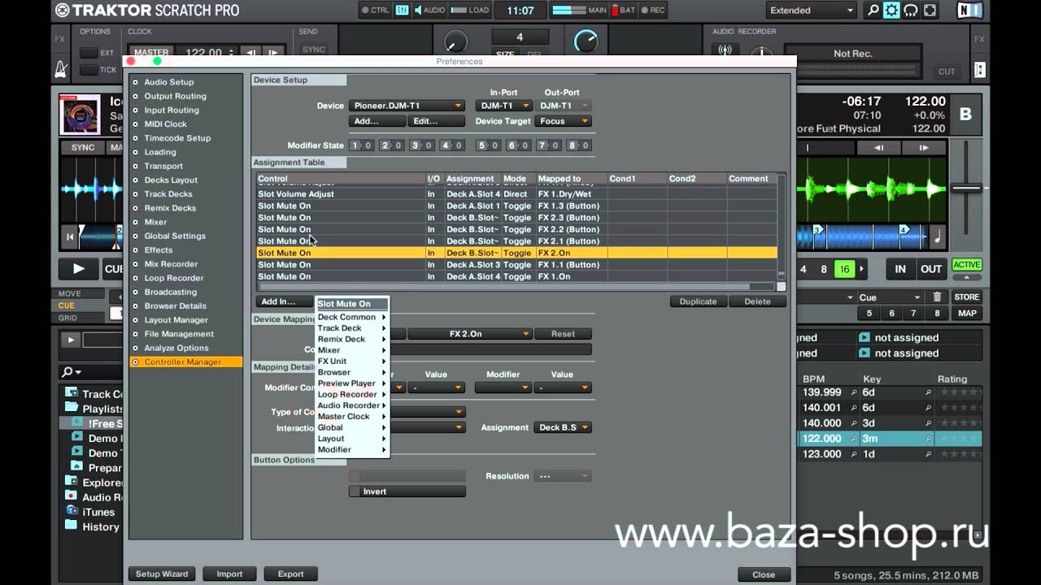Open the Extended layout dropdown
The image size is (1041, 585).
pos(812,11)
